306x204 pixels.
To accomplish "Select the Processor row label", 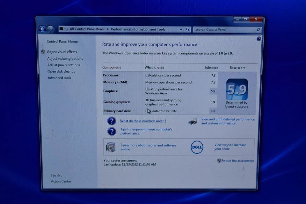I will tap(111, 75).
